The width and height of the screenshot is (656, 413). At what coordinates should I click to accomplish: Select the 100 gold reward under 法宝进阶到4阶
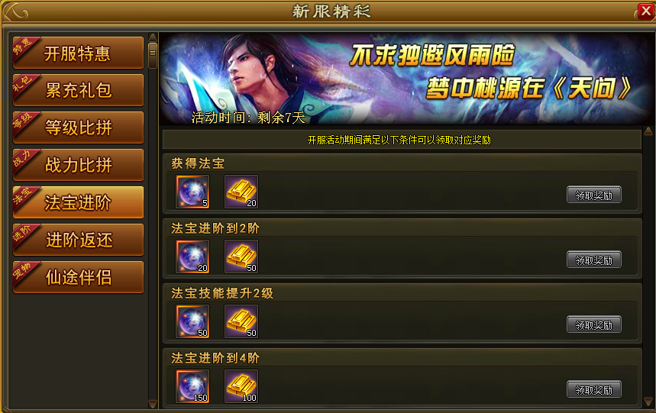click(x=241, y=386)
